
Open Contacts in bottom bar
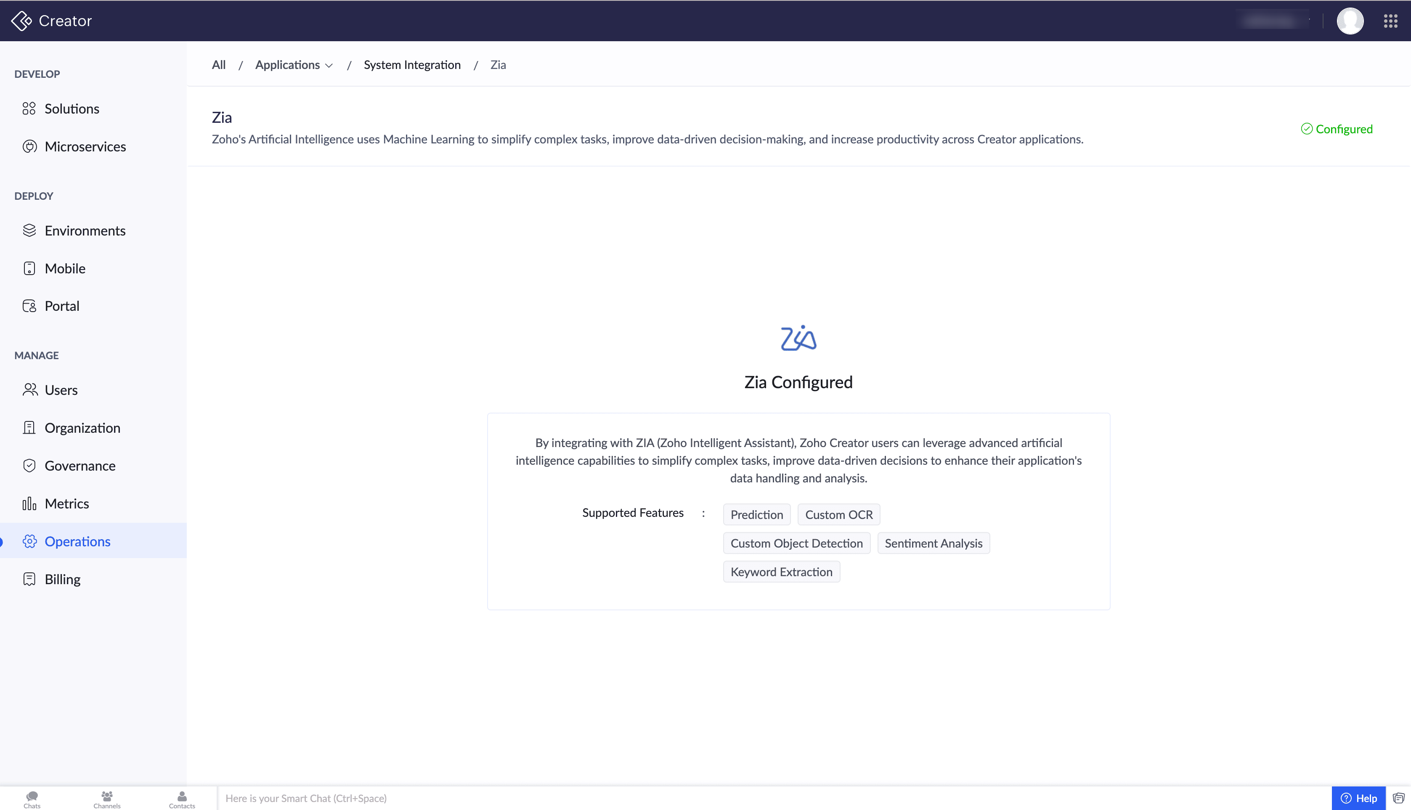(x=182, y=799)
